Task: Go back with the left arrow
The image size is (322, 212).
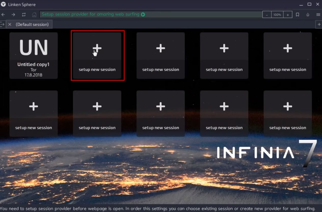Action: (x=3, y=15)
